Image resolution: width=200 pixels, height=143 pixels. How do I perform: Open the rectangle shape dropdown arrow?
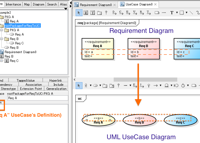click(x=186, y=13)
